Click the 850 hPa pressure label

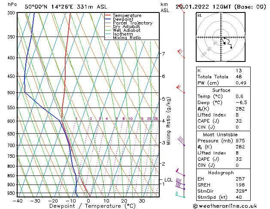[12, 176]
